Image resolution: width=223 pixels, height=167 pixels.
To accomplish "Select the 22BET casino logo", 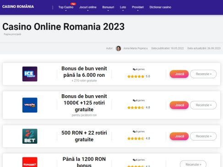I will pos(30,136).
